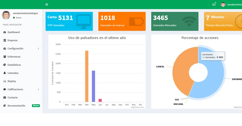Open the Enfermeras menu item
Viewport: 242px width, 126px height.
coord(21,57)
